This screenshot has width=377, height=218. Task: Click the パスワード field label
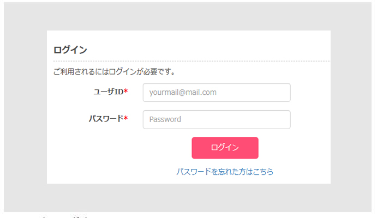(106, 118)
